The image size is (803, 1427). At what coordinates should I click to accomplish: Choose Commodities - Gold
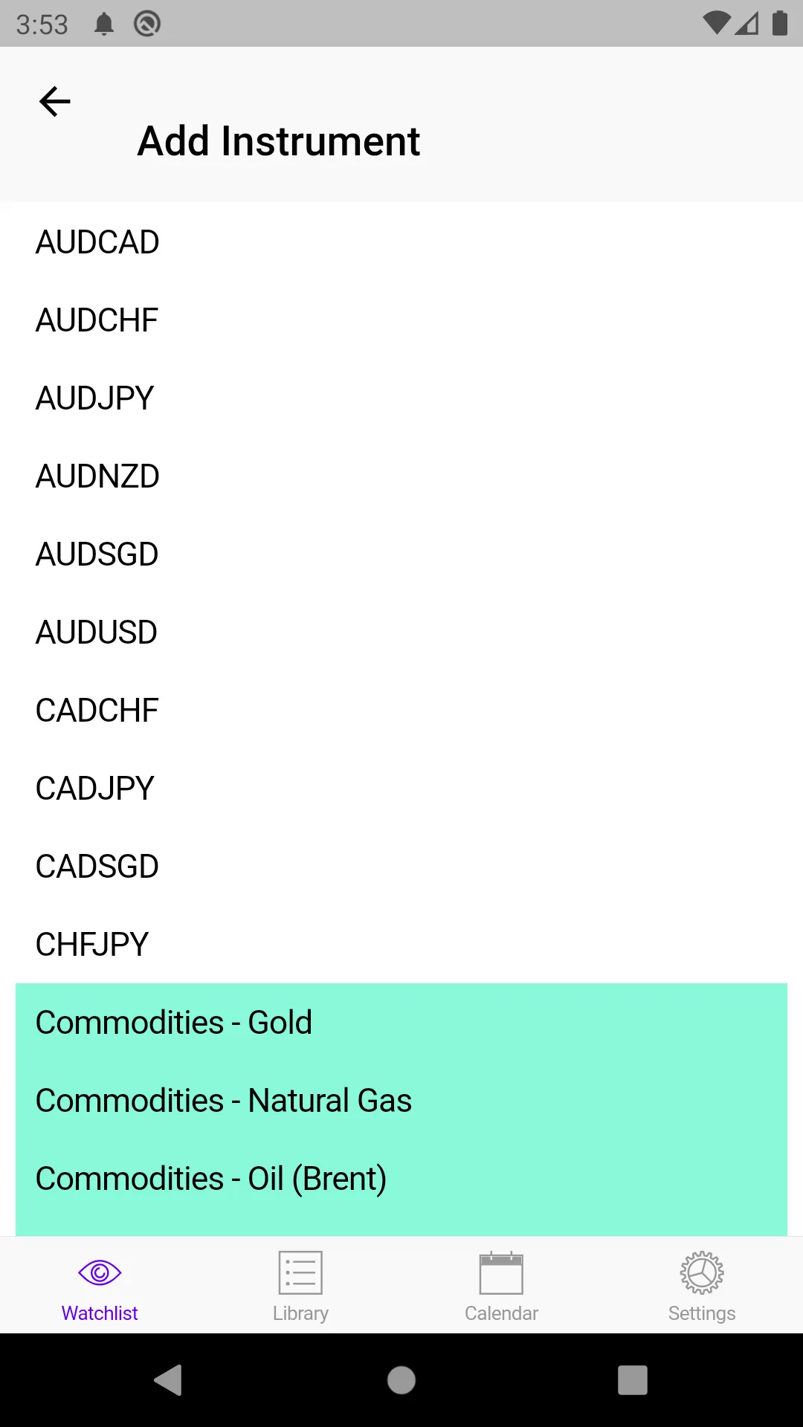click(x=174, y=1023)
